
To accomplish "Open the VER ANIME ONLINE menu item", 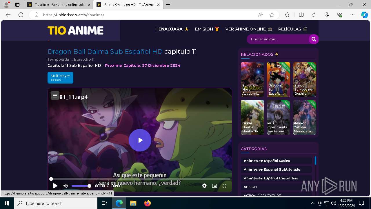I will point(249,29).
